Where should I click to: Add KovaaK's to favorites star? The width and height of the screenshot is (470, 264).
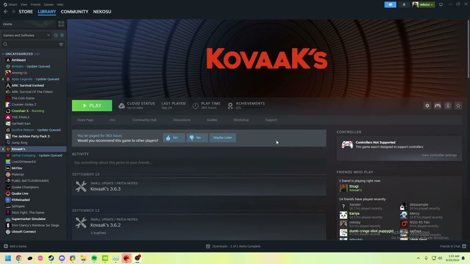(x=458, y=106)
